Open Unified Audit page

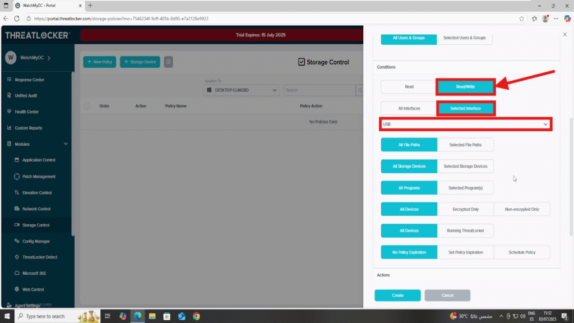point(26,95)
